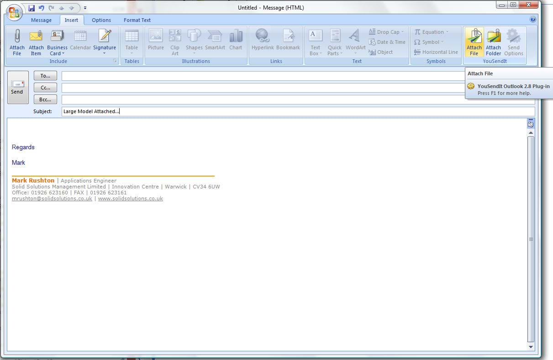Open the Calendar insert tool
This screenshot has height=360, width=553.
point(80,41)
